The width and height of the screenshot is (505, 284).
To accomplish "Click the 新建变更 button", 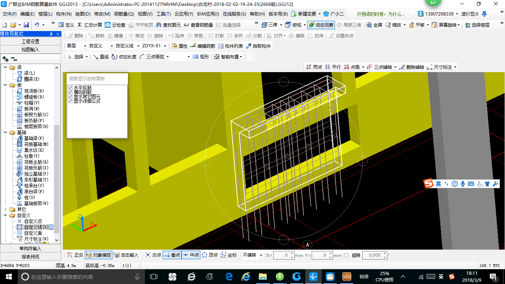I will [304, 14].
